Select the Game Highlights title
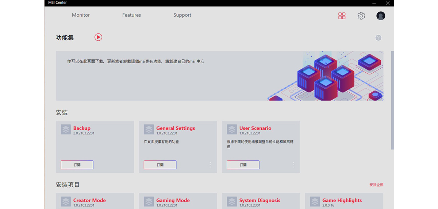This screenshot has height=209, width=438. coord(342,200)
